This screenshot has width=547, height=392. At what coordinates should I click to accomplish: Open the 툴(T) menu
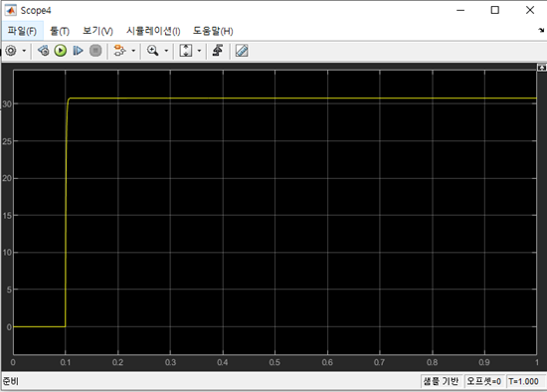coord(60,31)
